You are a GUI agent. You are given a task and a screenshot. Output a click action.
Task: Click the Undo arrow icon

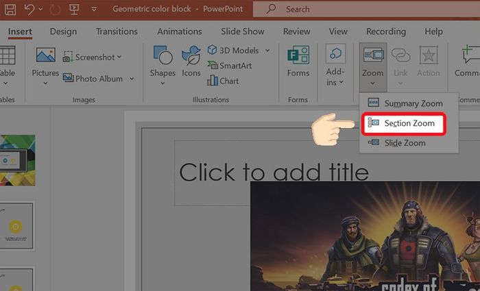[29, 9]
